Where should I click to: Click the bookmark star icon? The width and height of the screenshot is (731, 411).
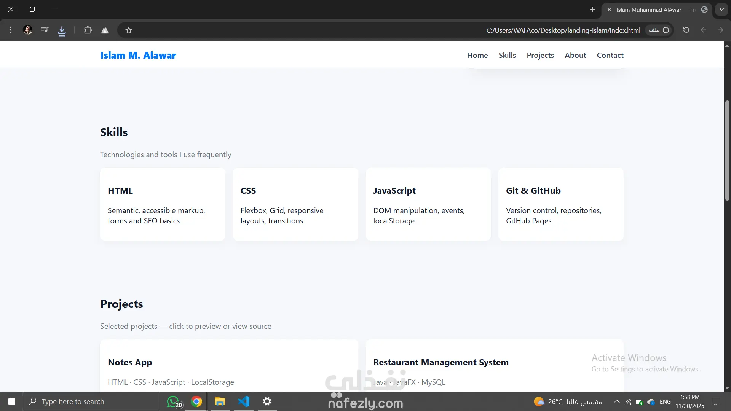pyautogui.click(x=129, y=30)
